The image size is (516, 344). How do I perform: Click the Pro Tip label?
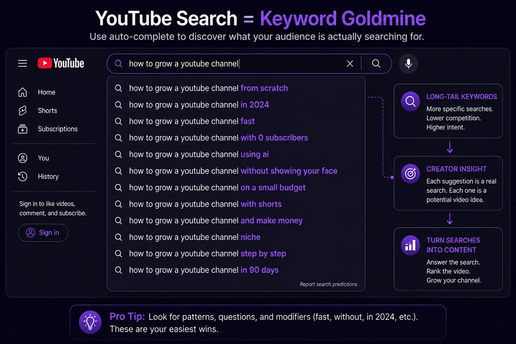coord(127,317)
